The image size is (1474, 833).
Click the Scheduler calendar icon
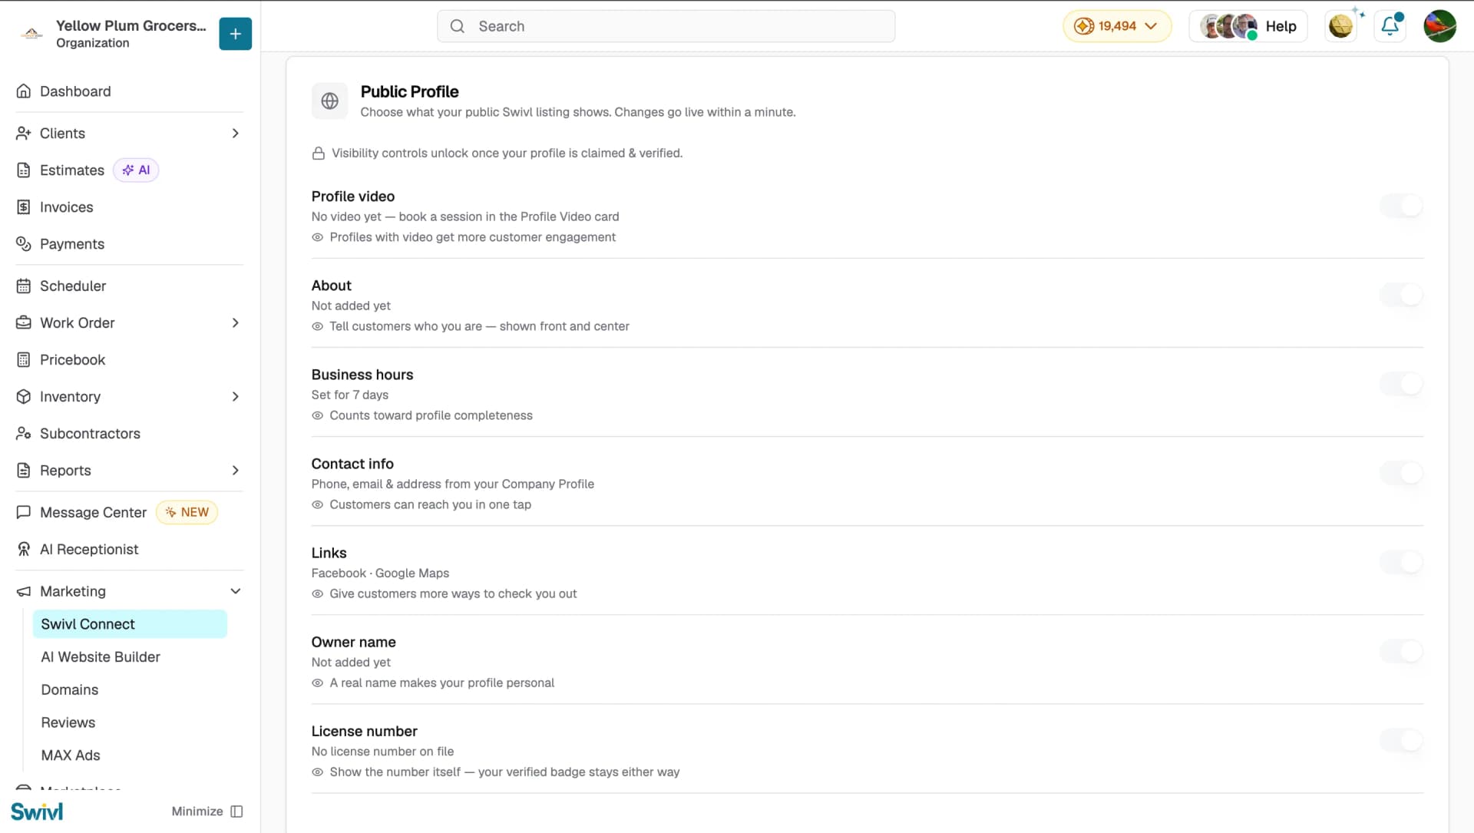pos(24,286)
